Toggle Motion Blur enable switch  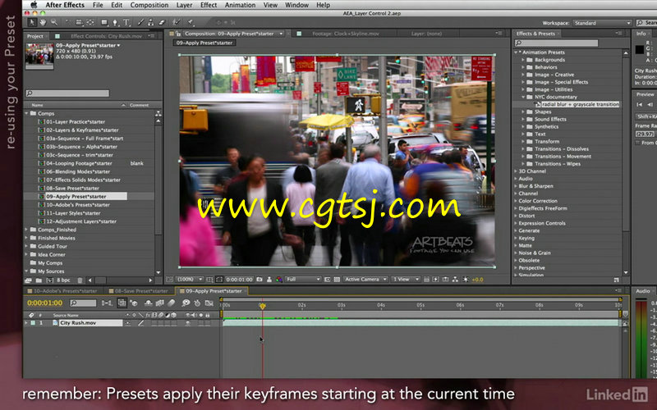click(171, 303)
